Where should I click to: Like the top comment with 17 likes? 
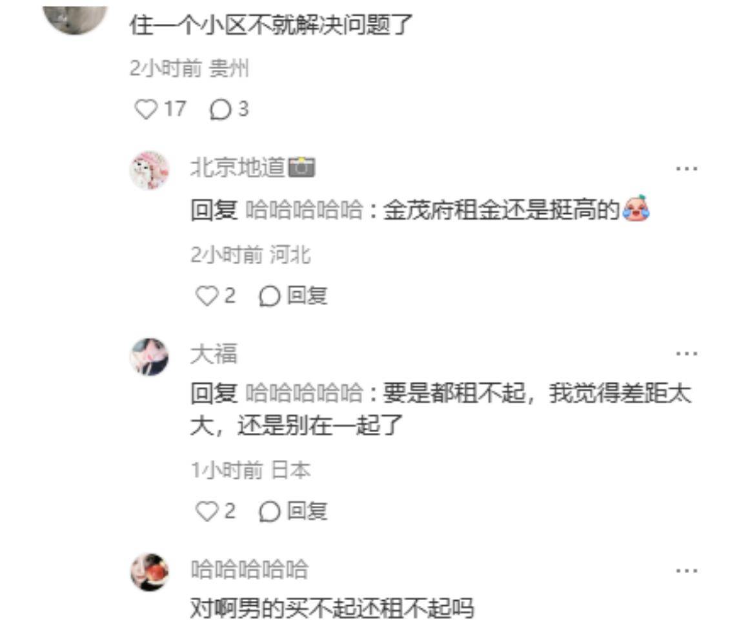click(x=145, y=109)
